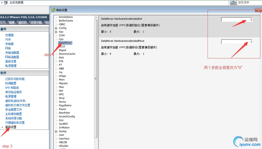Select Digest tree item

coord(63,50)
